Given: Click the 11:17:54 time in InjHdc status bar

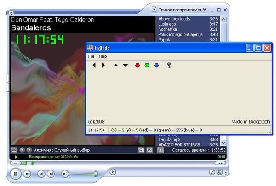Looking at the screenshot, I should tap(96, 130).
